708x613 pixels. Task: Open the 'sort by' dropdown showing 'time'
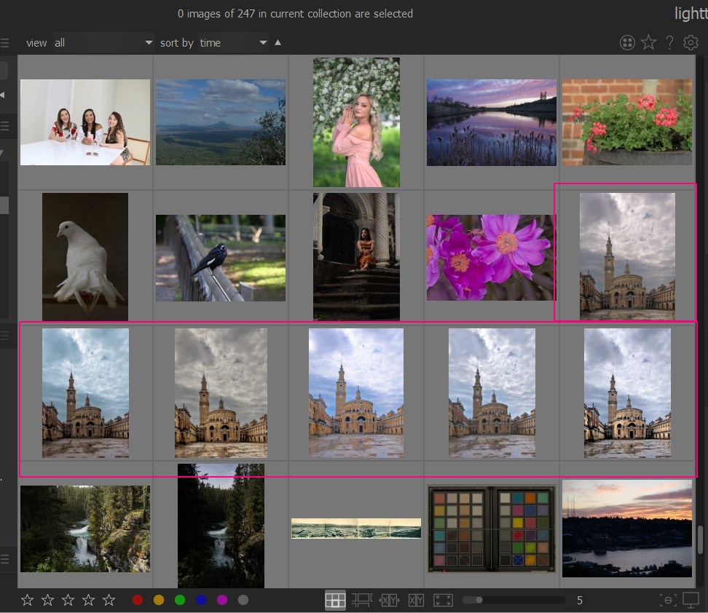[x=233, y=43]
